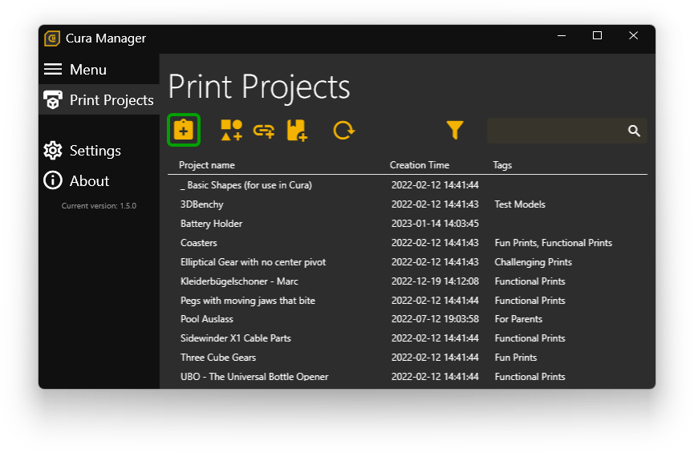Select the Coasters project

[x=408, y=242]
